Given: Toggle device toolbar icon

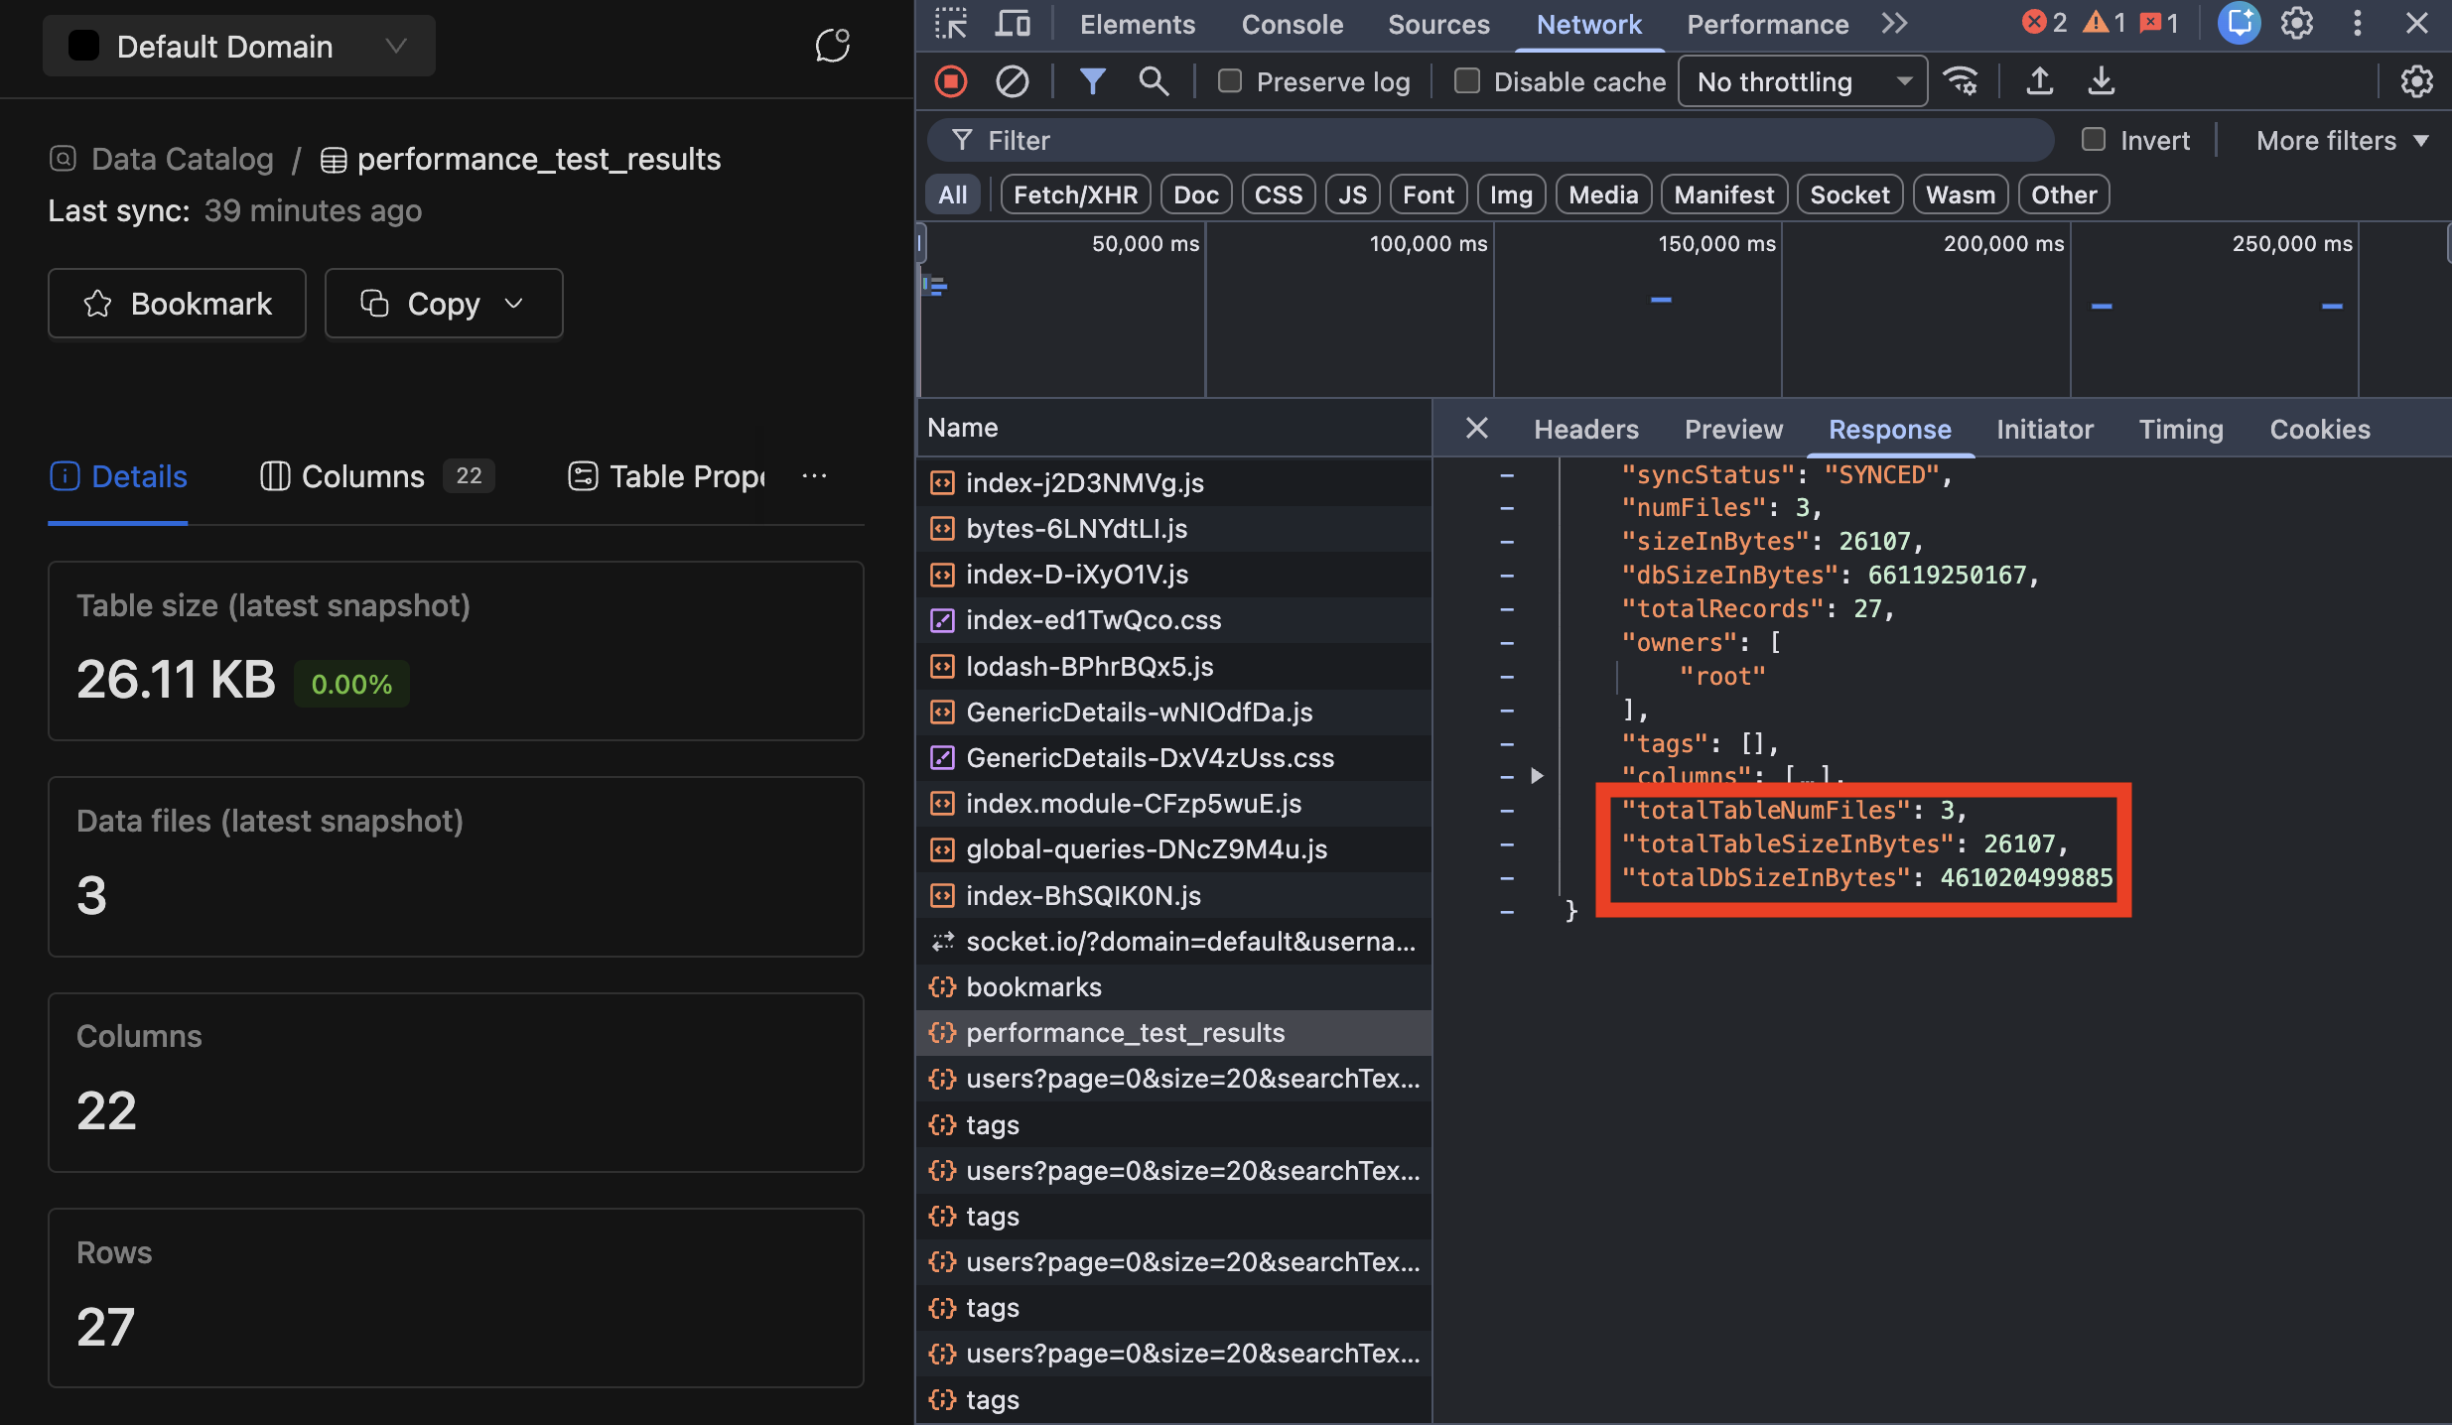Looking at the screenshot, I should tap(1012, 24).
